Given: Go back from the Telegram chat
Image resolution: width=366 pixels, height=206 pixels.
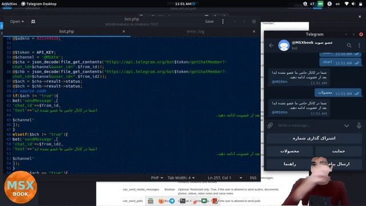Looking at the screenshot, I should click(x=271, y=45).
